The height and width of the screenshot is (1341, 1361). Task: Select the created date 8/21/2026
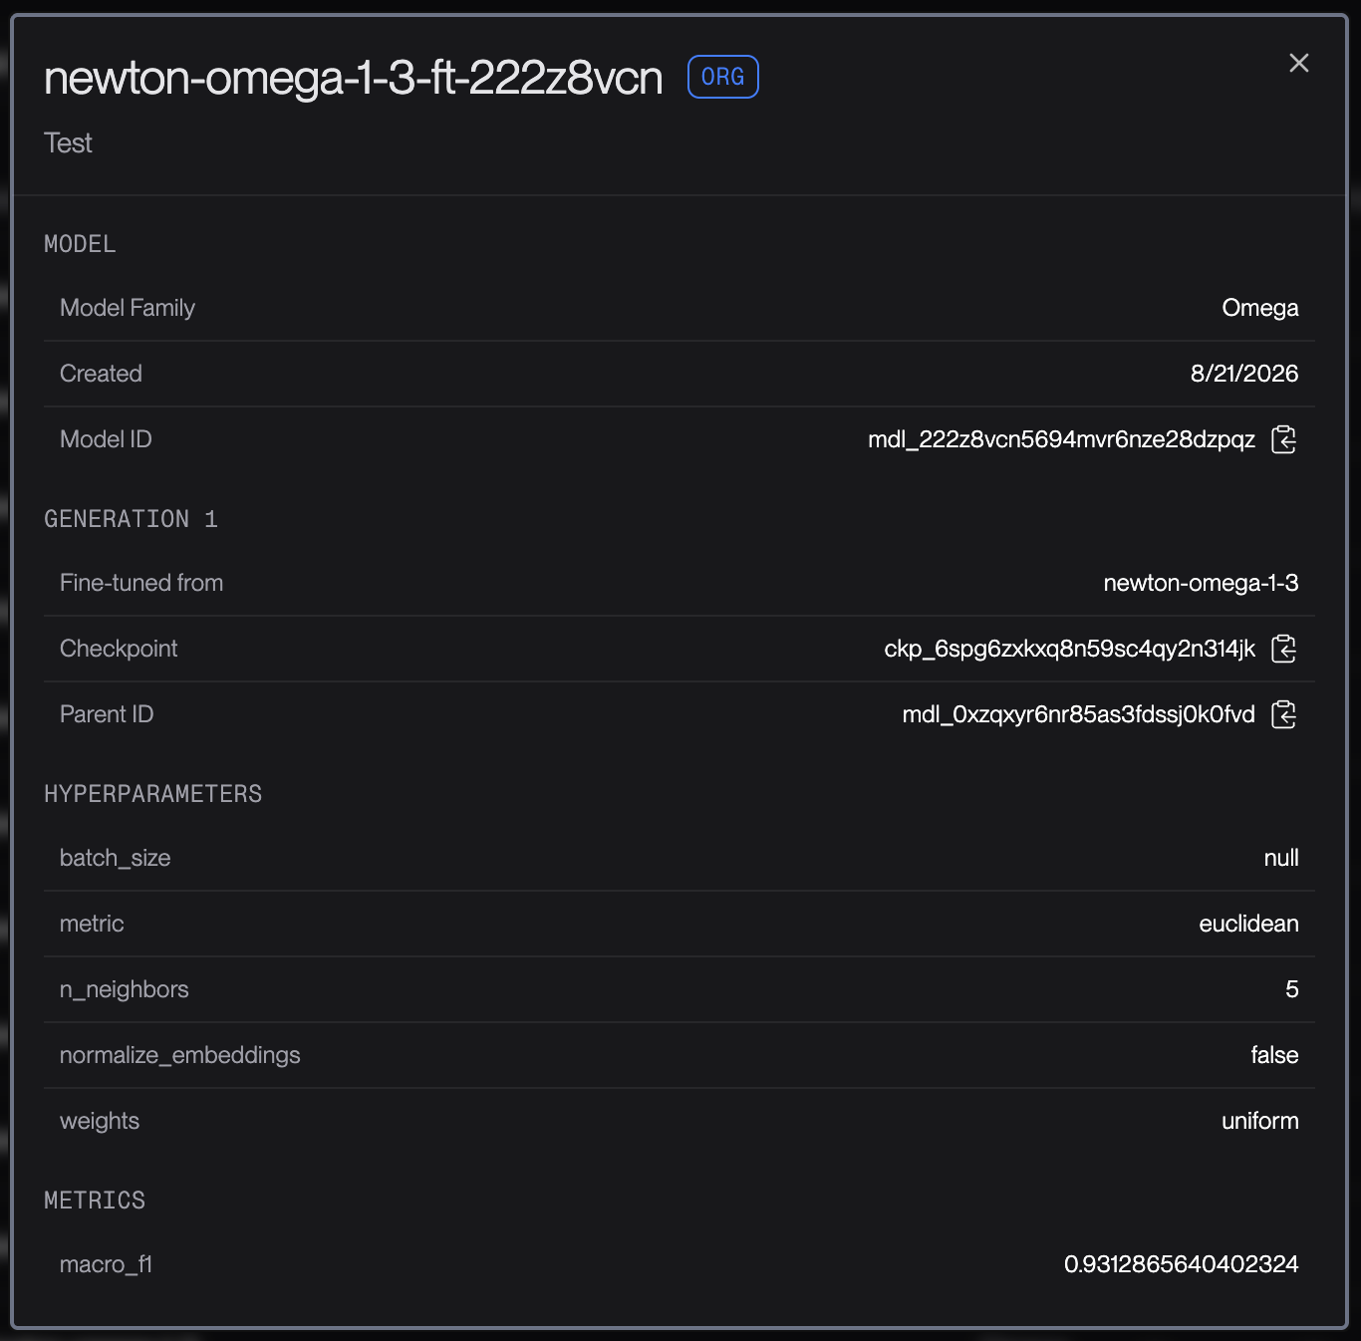click(1244, 374)
